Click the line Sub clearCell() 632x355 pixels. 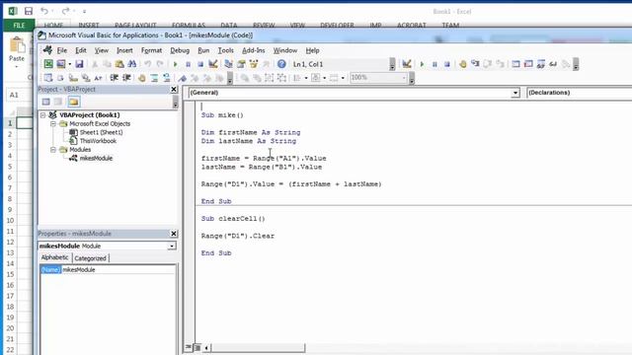coord(233,219)
